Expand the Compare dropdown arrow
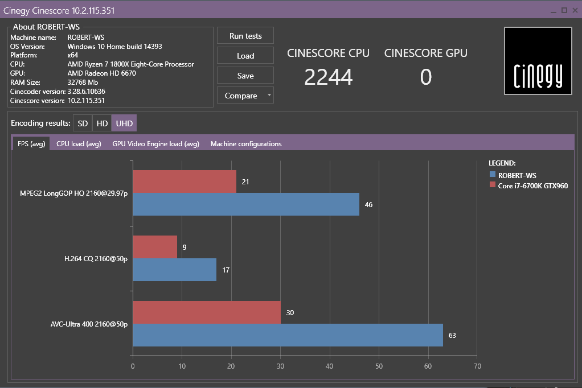This screenshot has width=582, height=388. [x=269, y=96]
